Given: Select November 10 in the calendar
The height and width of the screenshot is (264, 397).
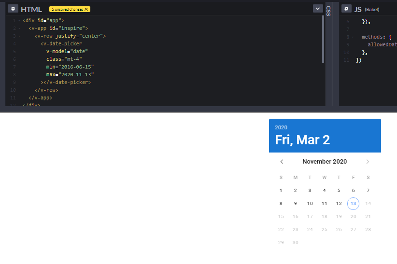Looking at the screenshot, I should 310,204.
